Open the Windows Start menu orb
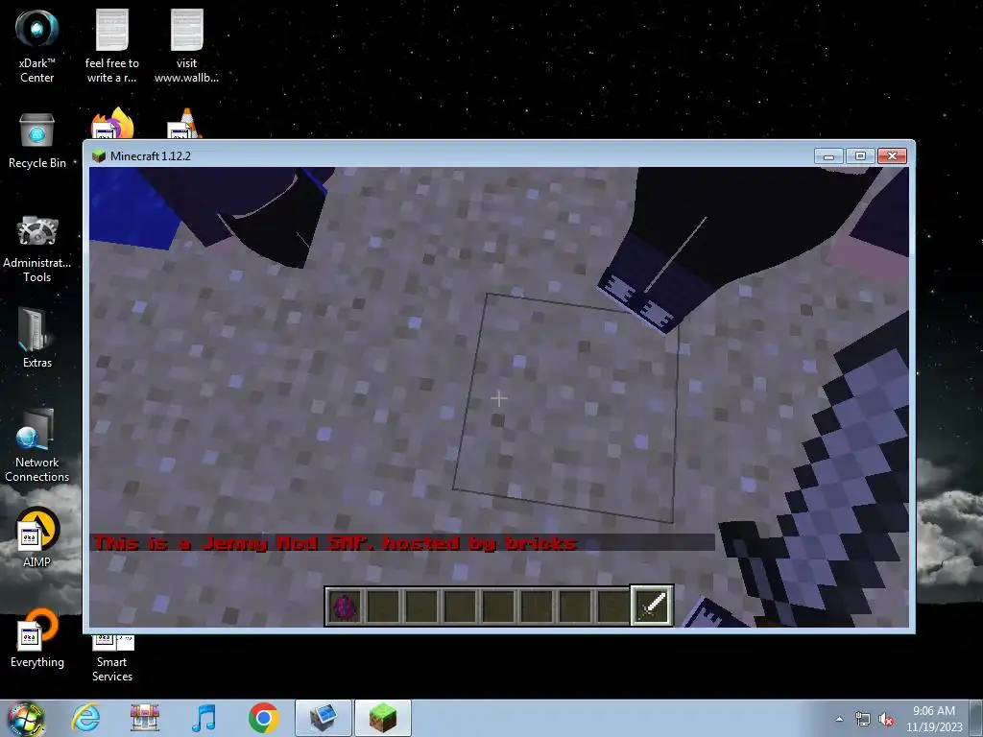This screenshot has width=983, height=737. [26, 718]
